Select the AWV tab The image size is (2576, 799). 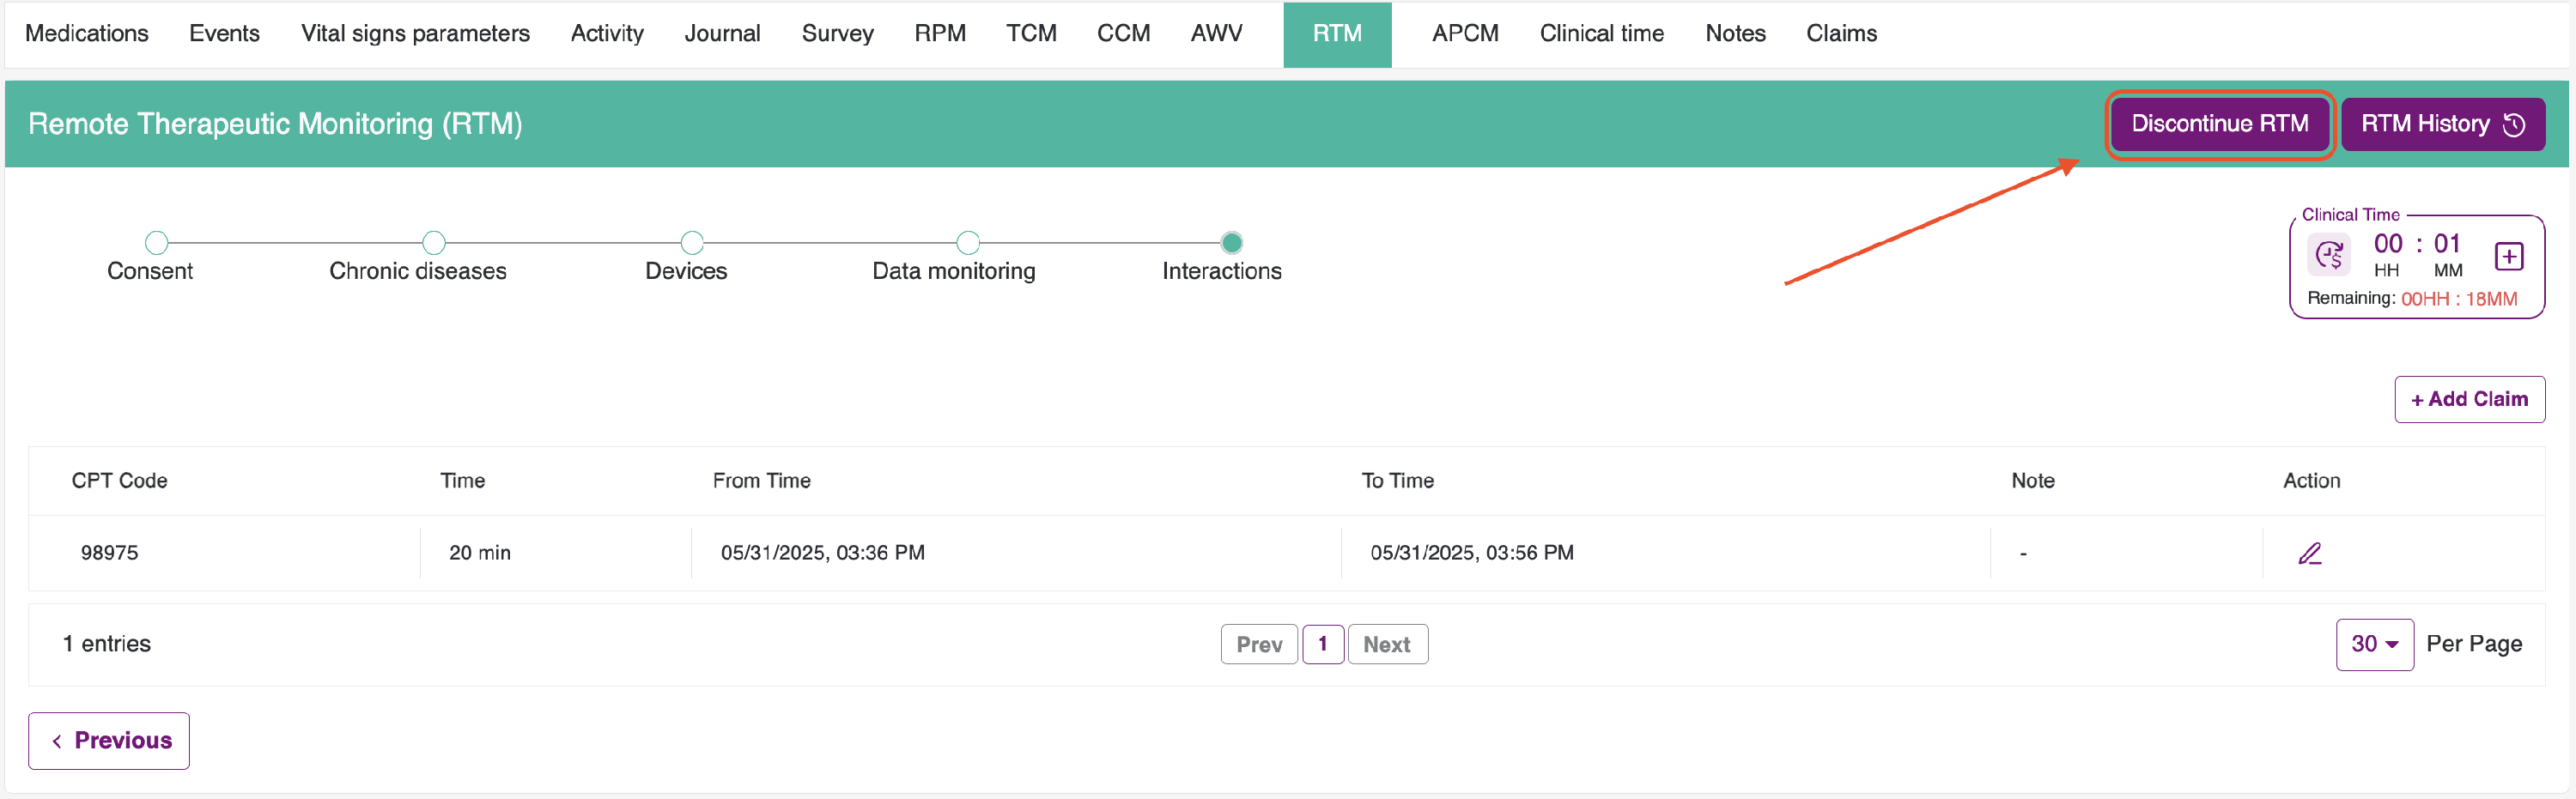(x=1216, y=33)
